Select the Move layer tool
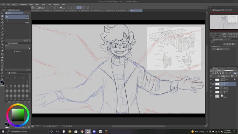238x134 pixels. (2, 22)
